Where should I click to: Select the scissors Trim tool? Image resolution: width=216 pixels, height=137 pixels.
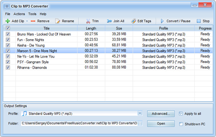[x=88, y=21]
